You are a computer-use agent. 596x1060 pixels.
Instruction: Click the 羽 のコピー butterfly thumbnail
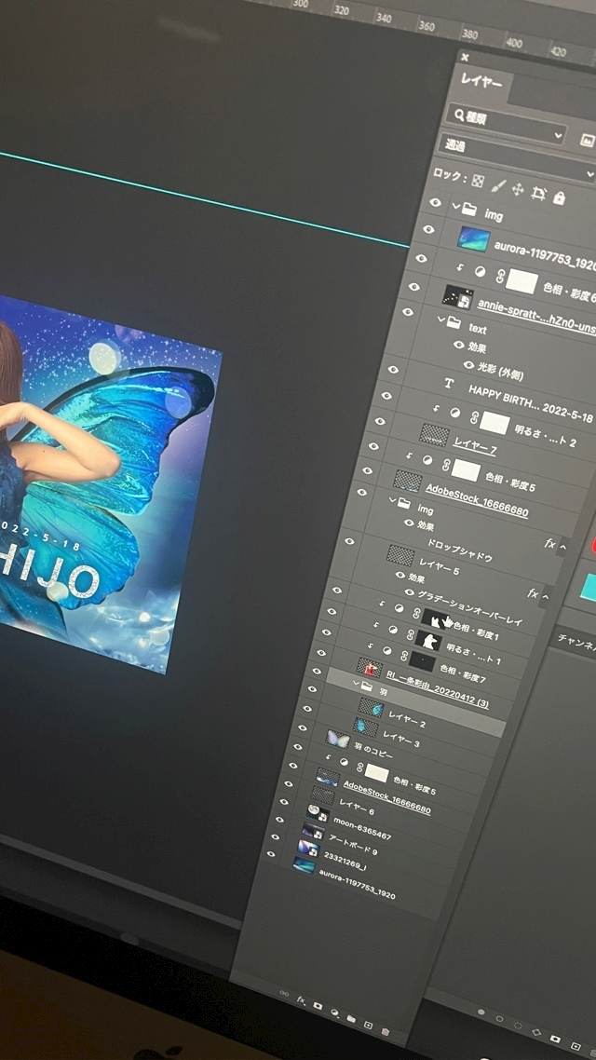[x=338, y=739]
